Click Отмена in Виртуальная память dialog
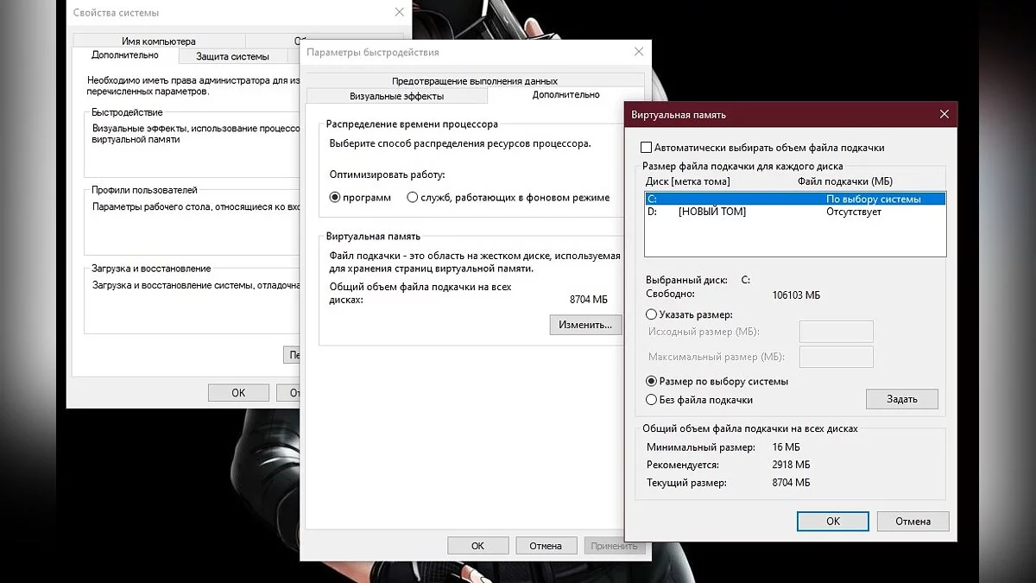Image resolution: width=1036 pixels, height=583 pixels. tap(913, 521)
